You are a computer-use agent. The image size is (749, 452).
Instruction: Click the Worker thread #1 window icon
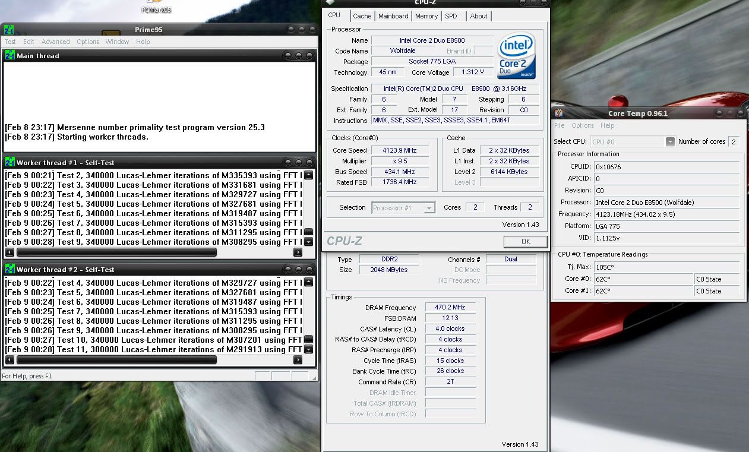point(10,162)
